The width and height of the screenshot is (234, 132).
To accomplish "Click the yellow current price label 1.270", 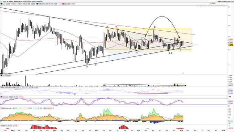I will [231, 45].
